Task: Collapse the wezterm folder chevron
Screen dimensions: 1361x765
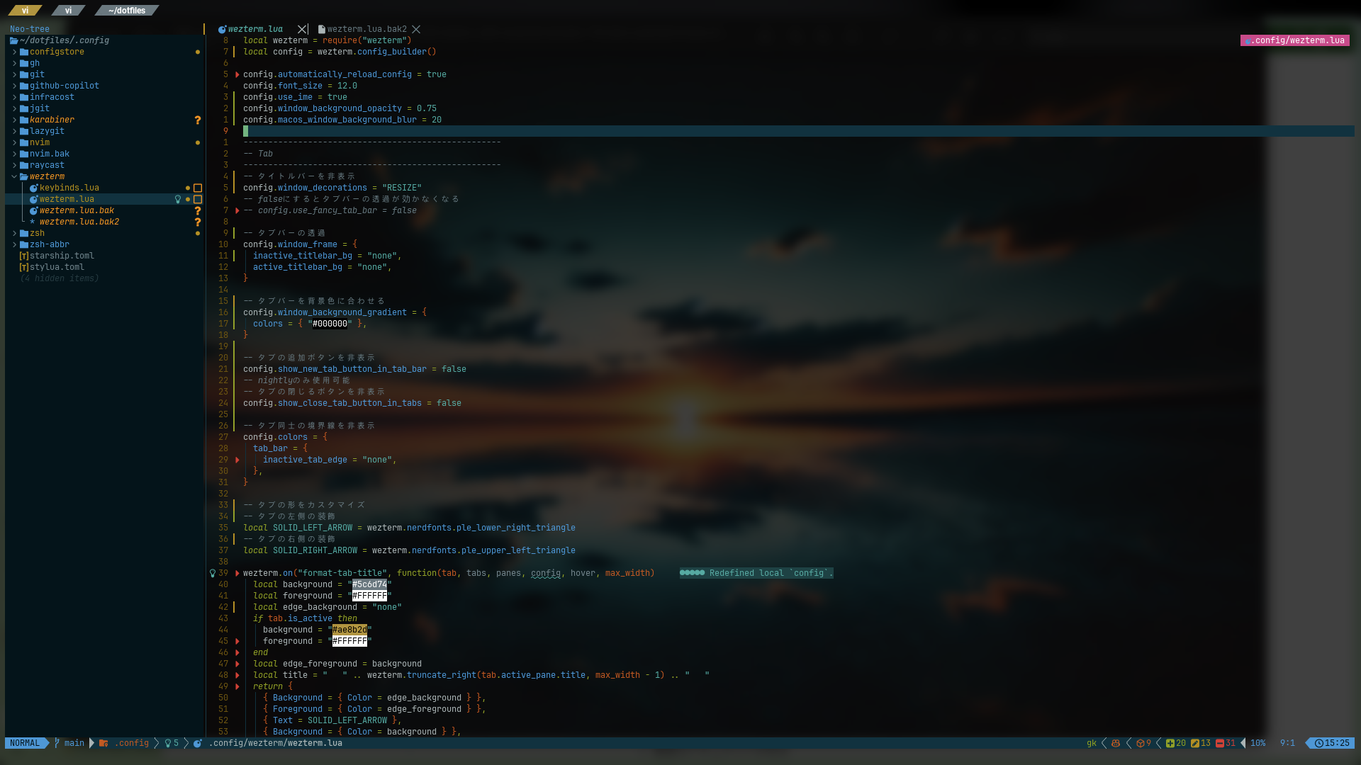Action: [14, 176]
